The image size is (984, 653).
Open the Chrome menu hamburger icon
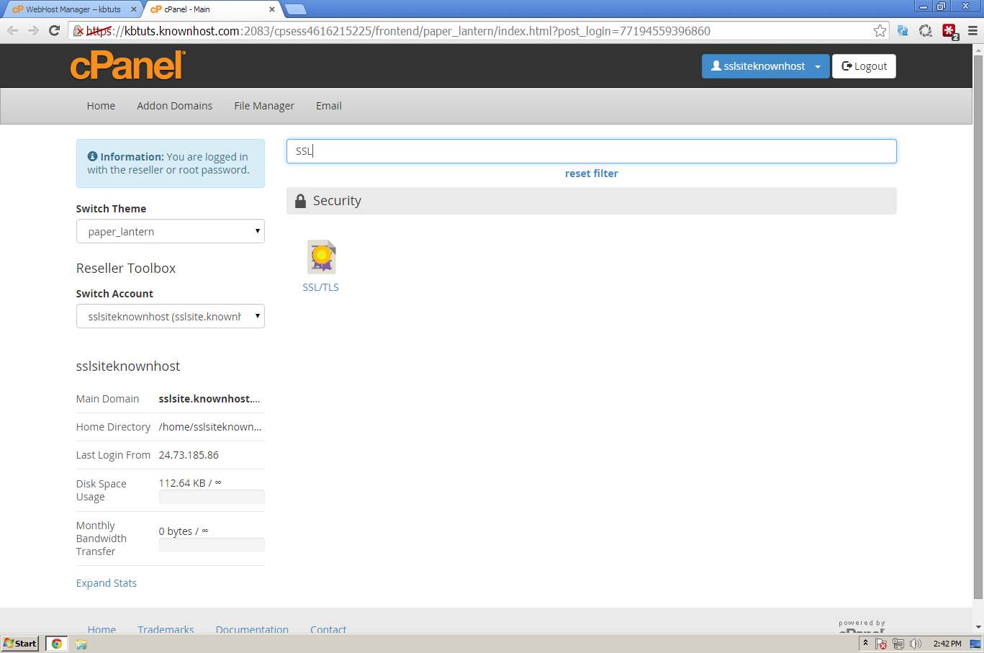pos(972,31)
